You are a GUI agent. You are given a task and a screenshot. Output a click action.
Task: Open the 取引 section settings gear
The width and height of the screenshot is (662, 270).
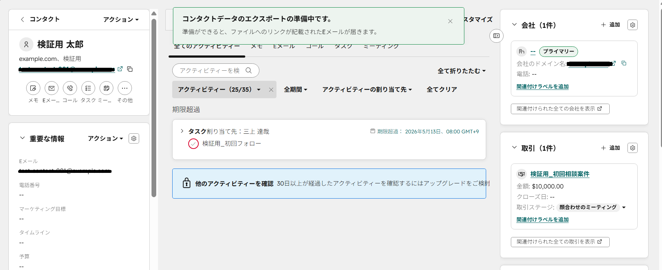[x=633, y=148]
